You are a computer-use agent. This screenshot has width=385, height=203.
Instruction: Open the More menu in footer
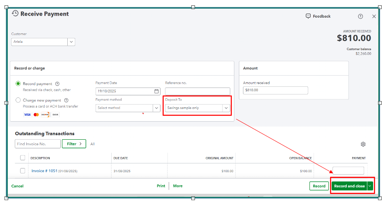178,186
